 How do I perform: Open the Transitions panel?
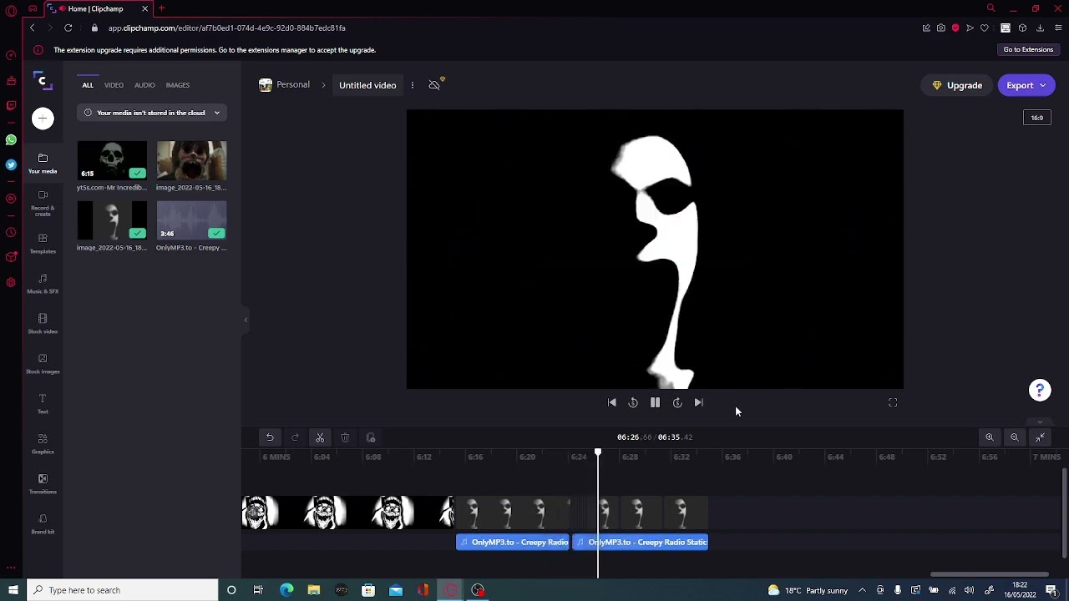[x=43, y=484]
